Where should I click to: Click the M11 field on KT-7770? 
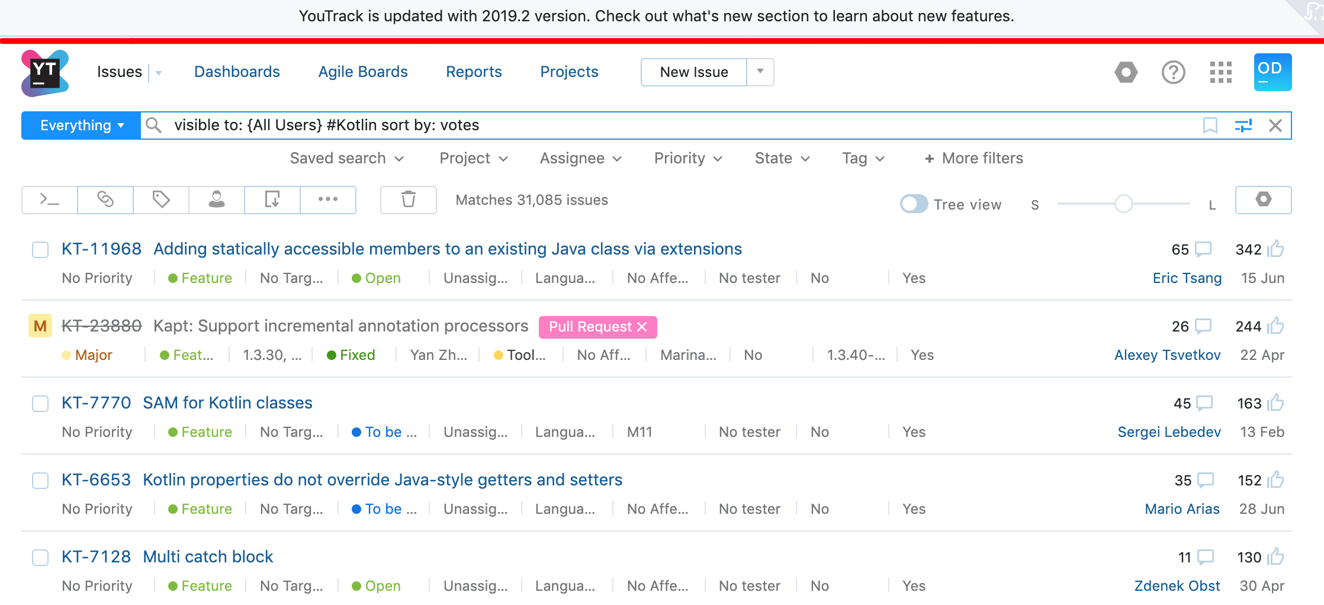tap(639, 432)
